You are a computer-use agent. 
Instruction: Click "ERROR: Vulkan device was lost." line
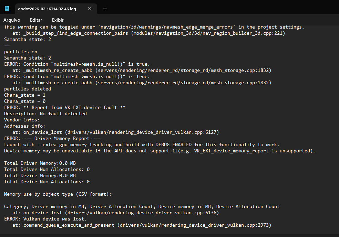coord(45,219)
